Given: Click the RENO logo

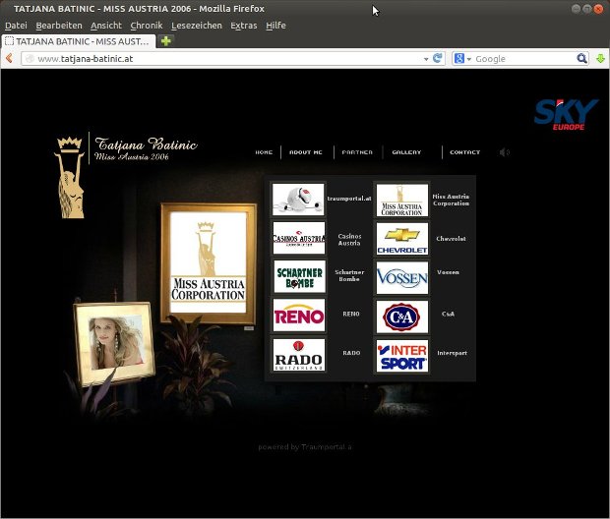Looking at the screenshot, I should tap(299, 315).
